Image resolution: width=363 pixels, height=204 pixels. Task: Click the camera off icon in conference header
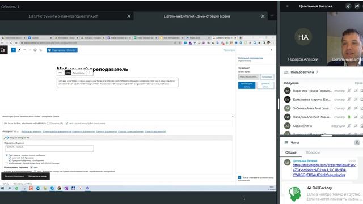[x=357, y=6]
